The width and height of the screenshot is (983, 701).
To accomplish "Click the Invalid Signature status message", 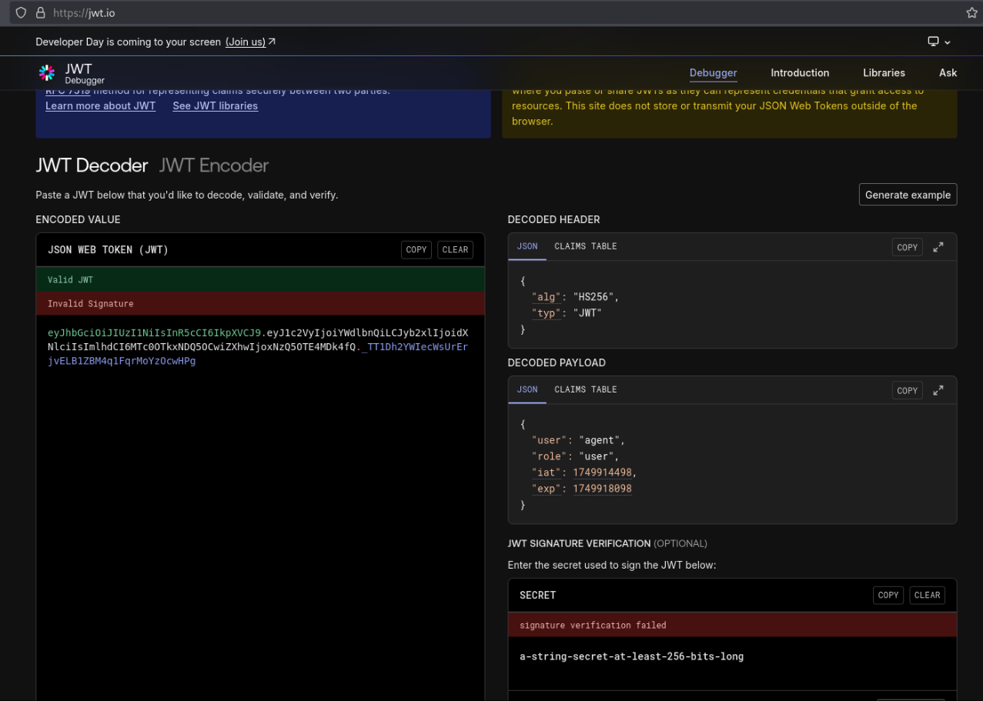I will pyautogui.click(x=260, y=303).
